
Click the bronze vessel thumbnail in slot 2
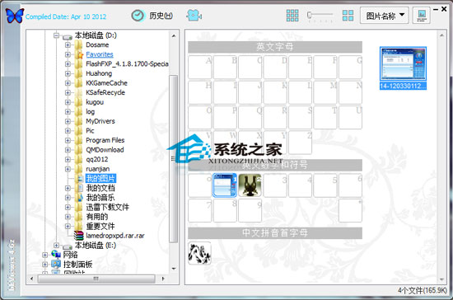point(250,185)
